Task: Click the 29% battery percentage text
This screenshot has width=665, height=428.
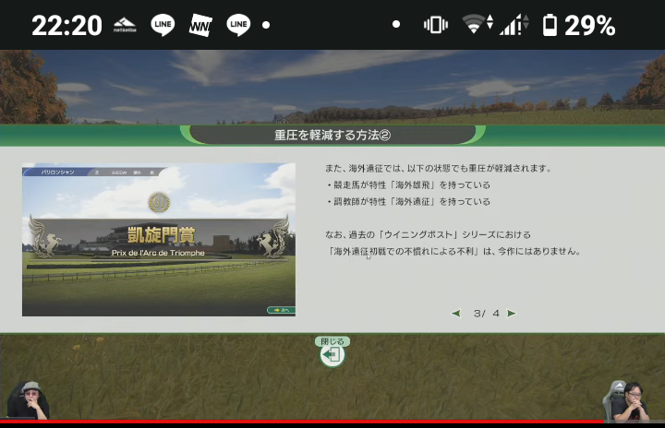Action: 589,26
